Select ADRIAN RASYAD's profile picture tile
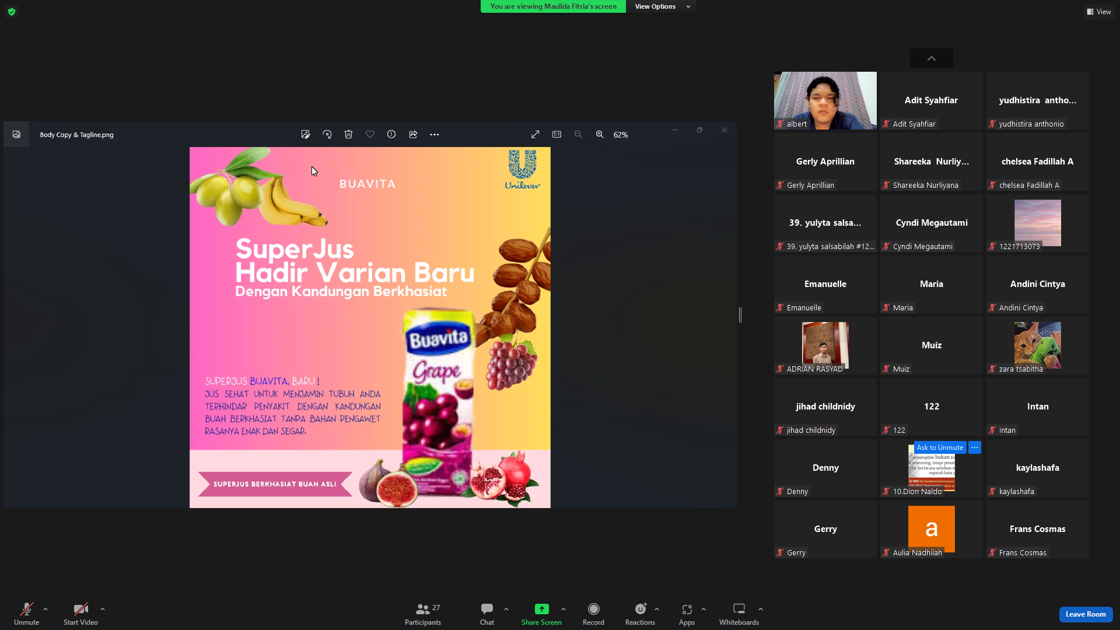 click(825, 345)
